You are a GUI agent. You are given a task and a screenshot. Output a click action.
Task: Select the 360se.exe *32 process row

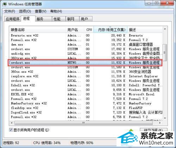click(x=86, y=72)
